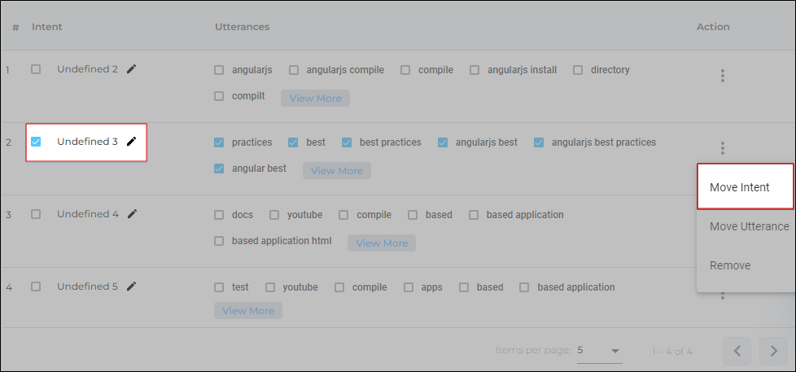Click the edit pencil beside Undefined 4
This screenshot has height=372, width=796.
click(132, 214)
